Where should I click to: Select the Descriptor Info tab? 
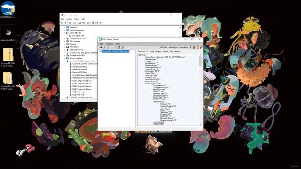pyautogui.click(x=143, y=51)
